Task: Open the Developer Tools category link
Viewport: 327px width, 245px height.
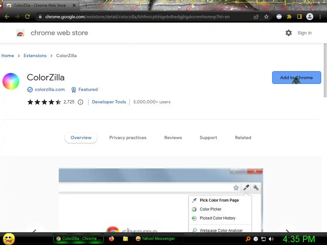Action: click(109, 102)
